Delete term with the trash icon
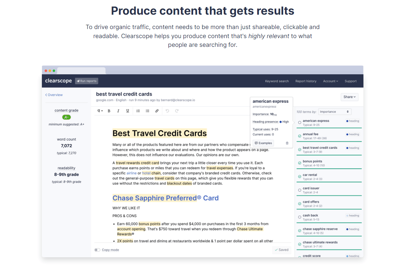Viewport: 405px width, 271px height. pyautogui.click(x=287, y=143)
